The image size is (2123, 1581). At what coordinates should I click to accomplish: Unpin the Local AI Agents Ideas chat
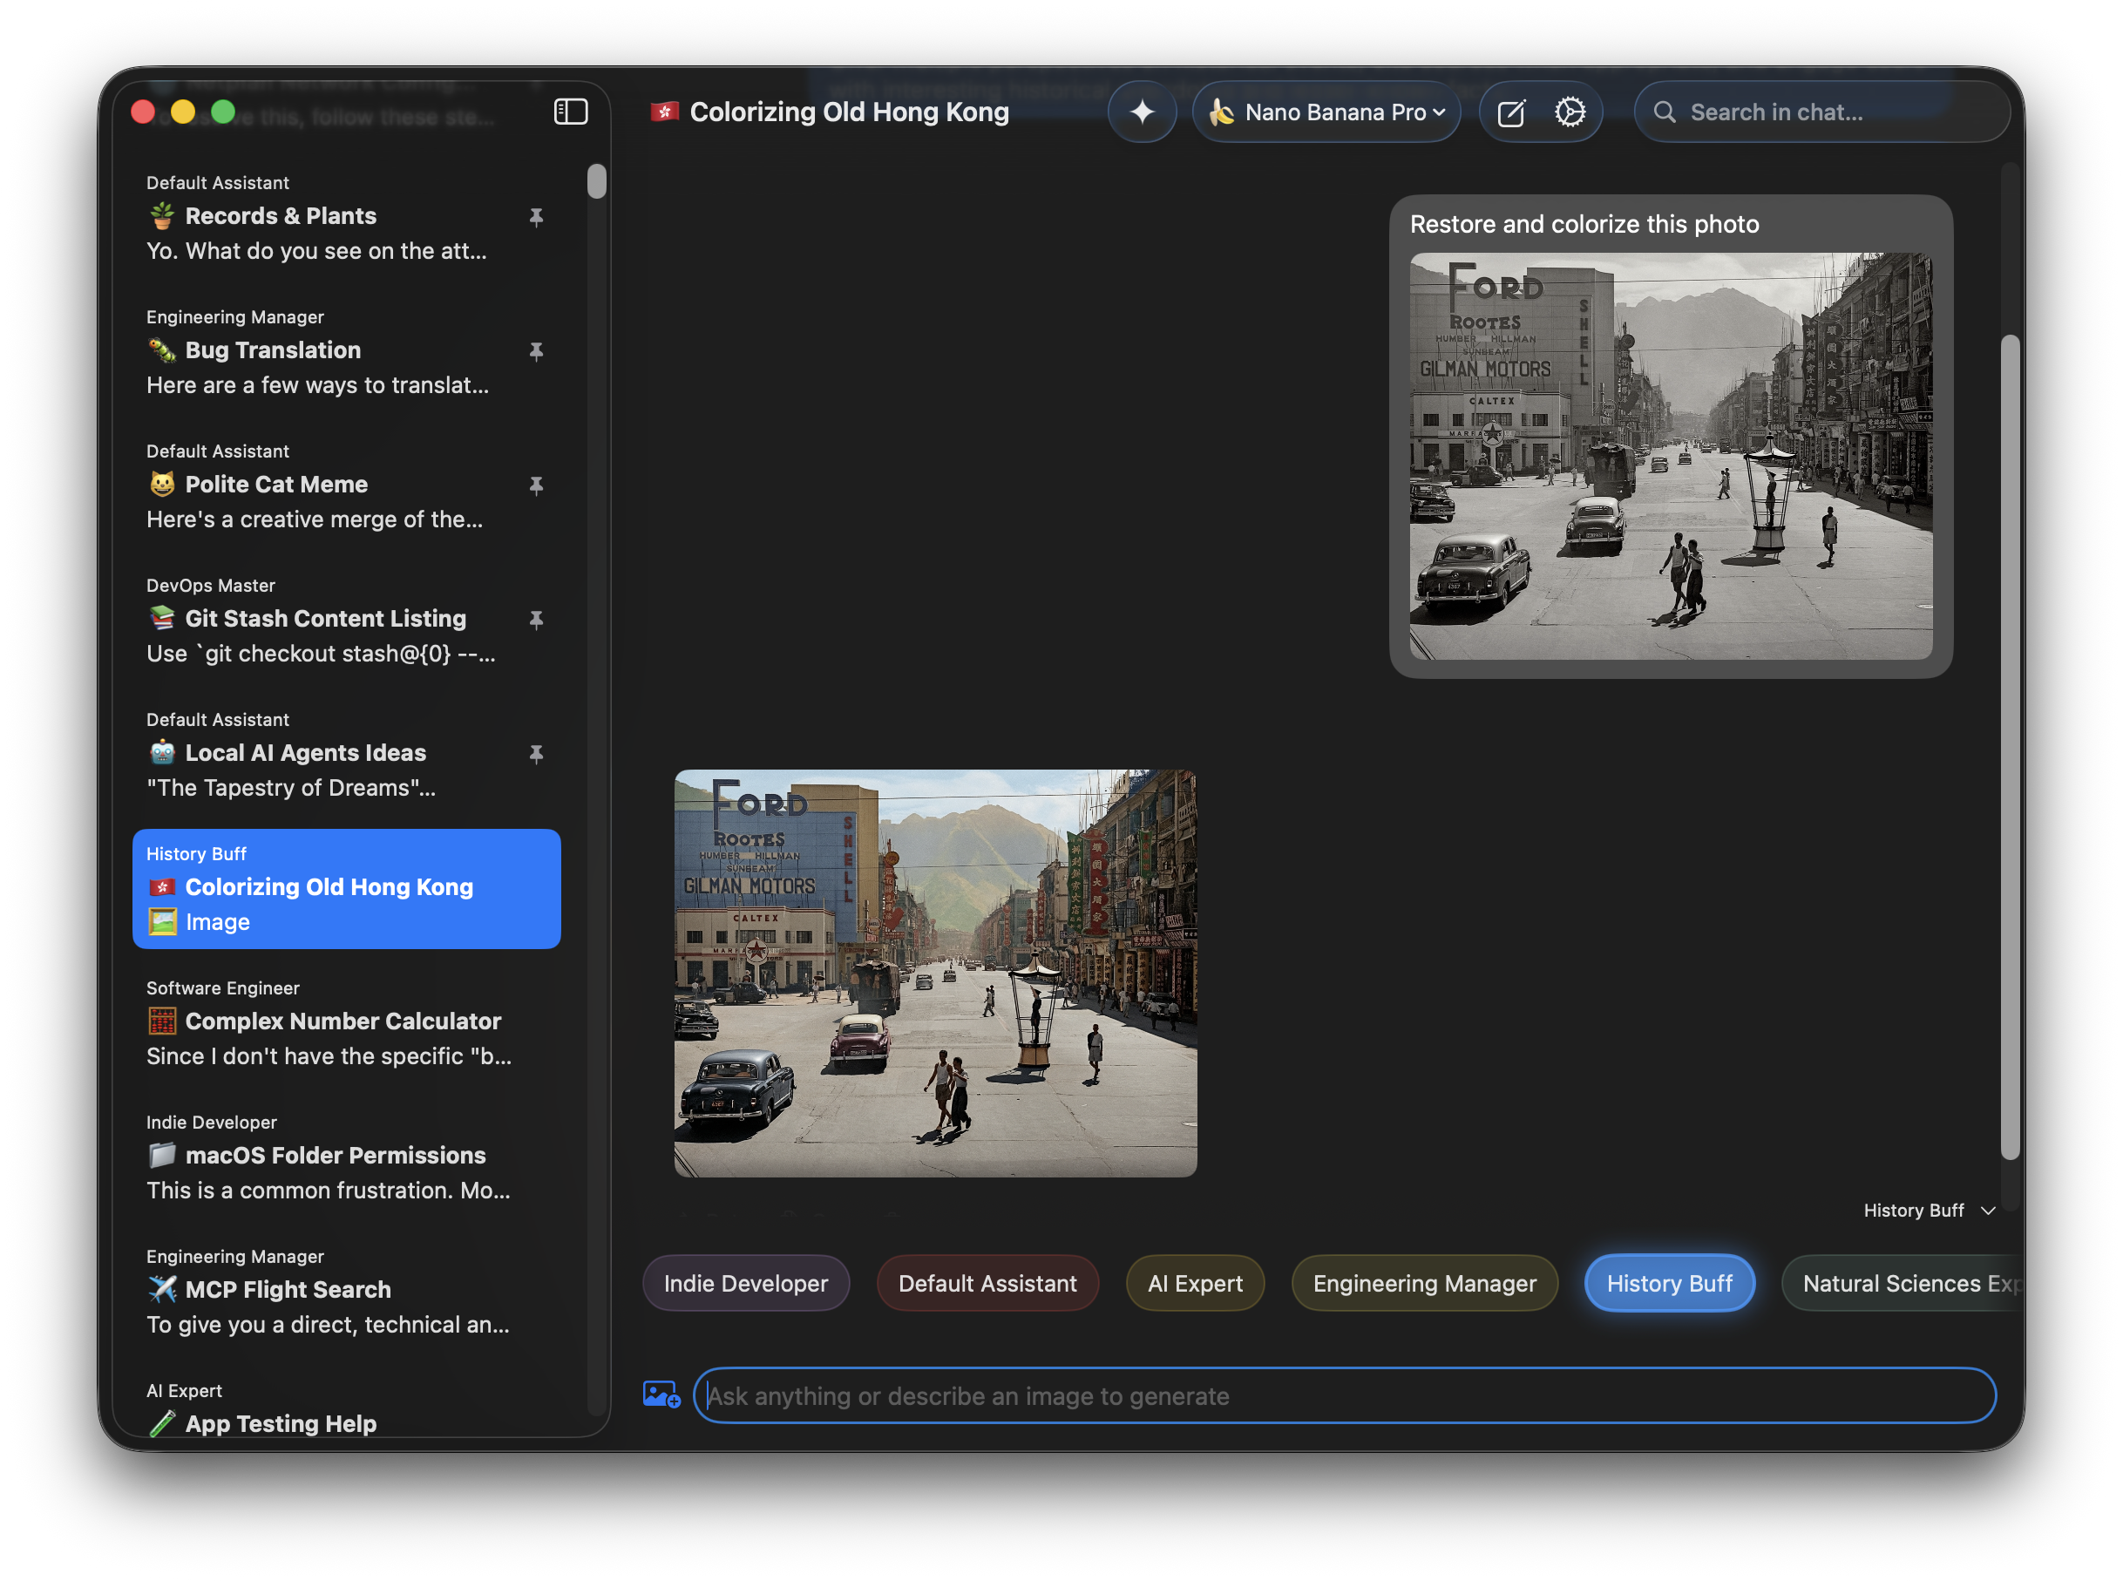pos(536,754)
